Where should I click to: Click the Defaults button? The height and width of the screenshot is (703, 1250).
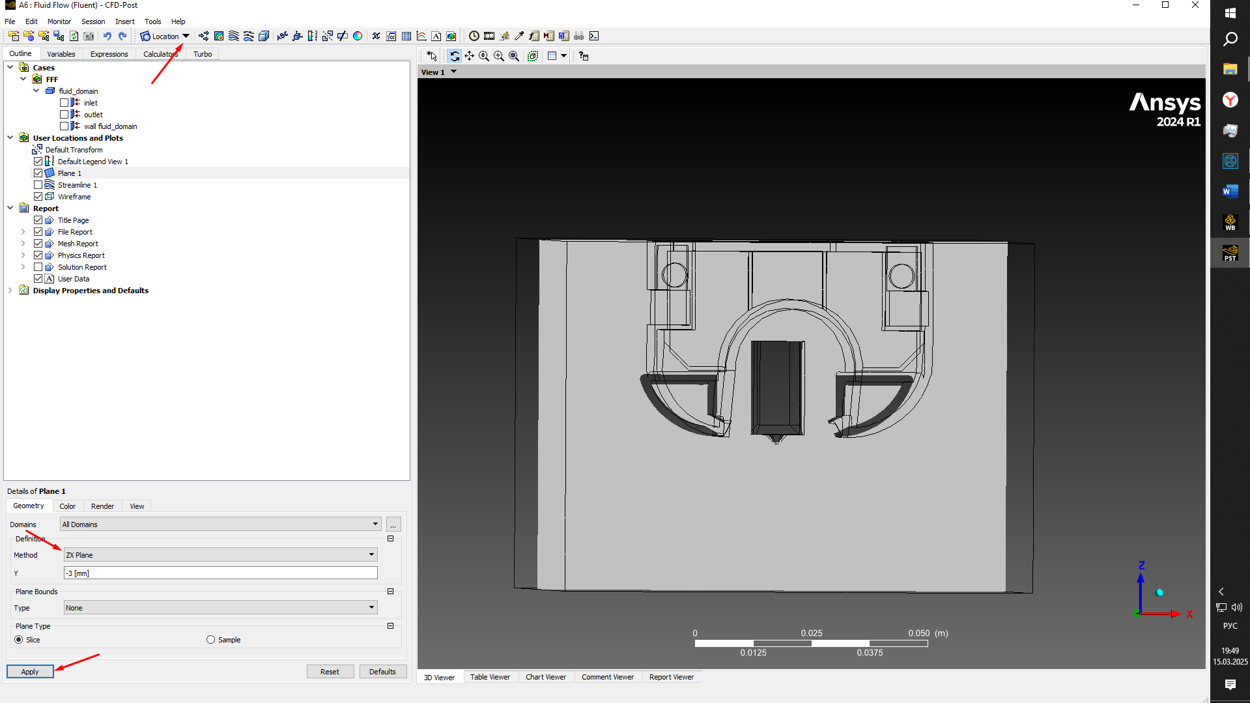[382, 672]
